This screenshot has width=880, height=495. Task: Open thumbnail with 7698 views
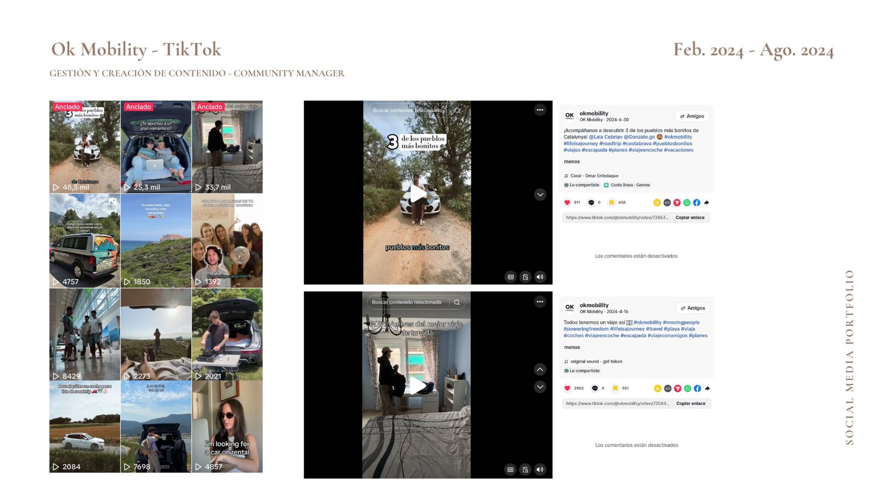(156, 427)
